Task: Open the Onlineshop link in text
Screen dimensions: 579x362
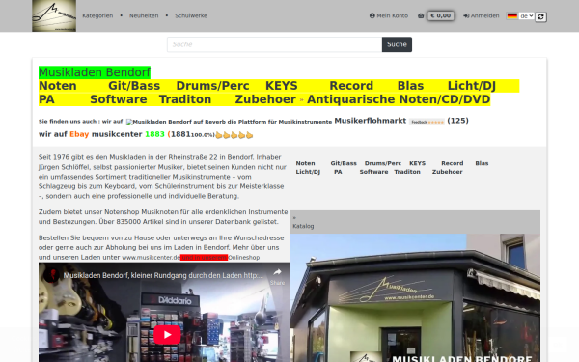Action: 244,258
